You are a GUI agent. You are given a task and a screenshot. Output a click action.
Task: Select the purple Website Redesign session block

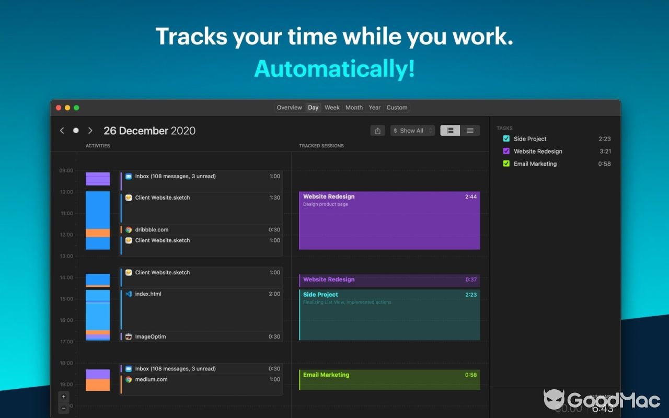tap(389, 219)
